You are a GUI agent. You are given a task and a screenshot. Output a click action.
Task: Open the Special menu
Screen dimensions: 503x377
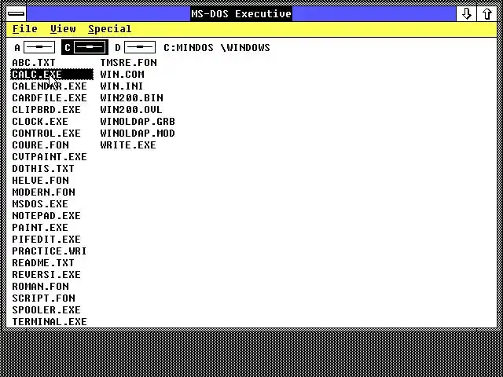[110, 29]
